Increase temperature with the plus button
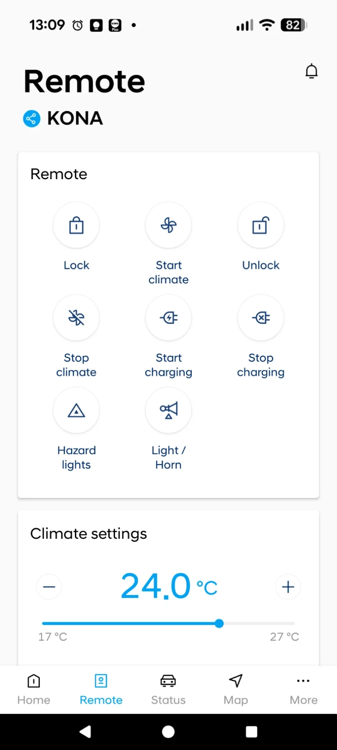337x750 pixels. click(288, 586)
